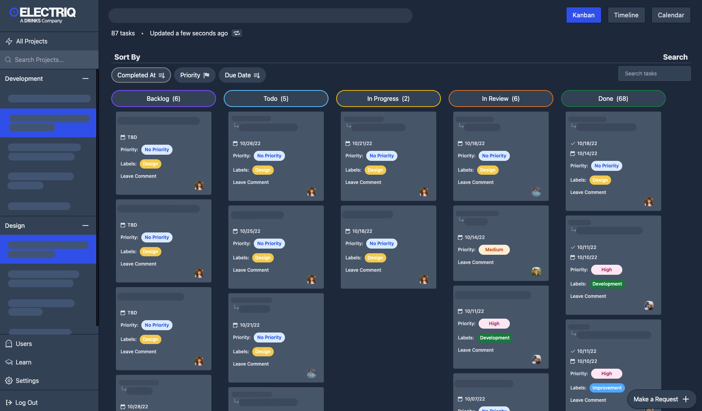Click the All Projects lightning icon
This screenshot has height=411, width=702.
click(x=9, y=41)
